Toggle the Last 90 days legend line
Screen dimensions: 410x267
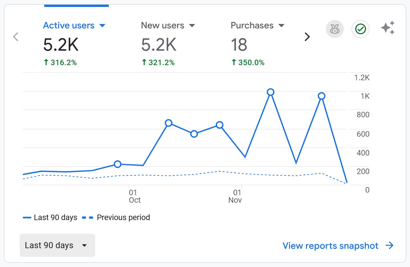pos(56,217)
